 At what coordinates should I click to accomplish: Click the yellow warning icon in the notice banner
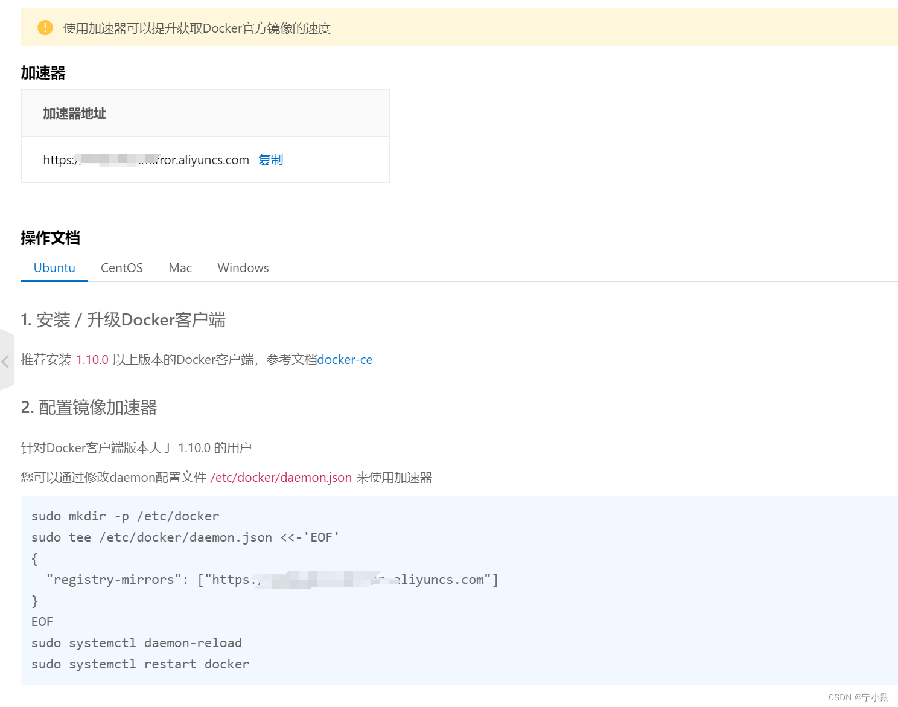(x=45, y=28)
